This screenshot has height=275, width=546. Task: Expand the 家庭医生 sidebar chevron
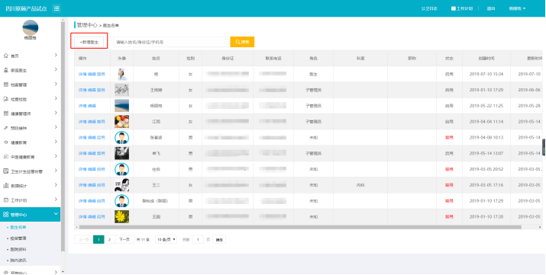[56, 70]
